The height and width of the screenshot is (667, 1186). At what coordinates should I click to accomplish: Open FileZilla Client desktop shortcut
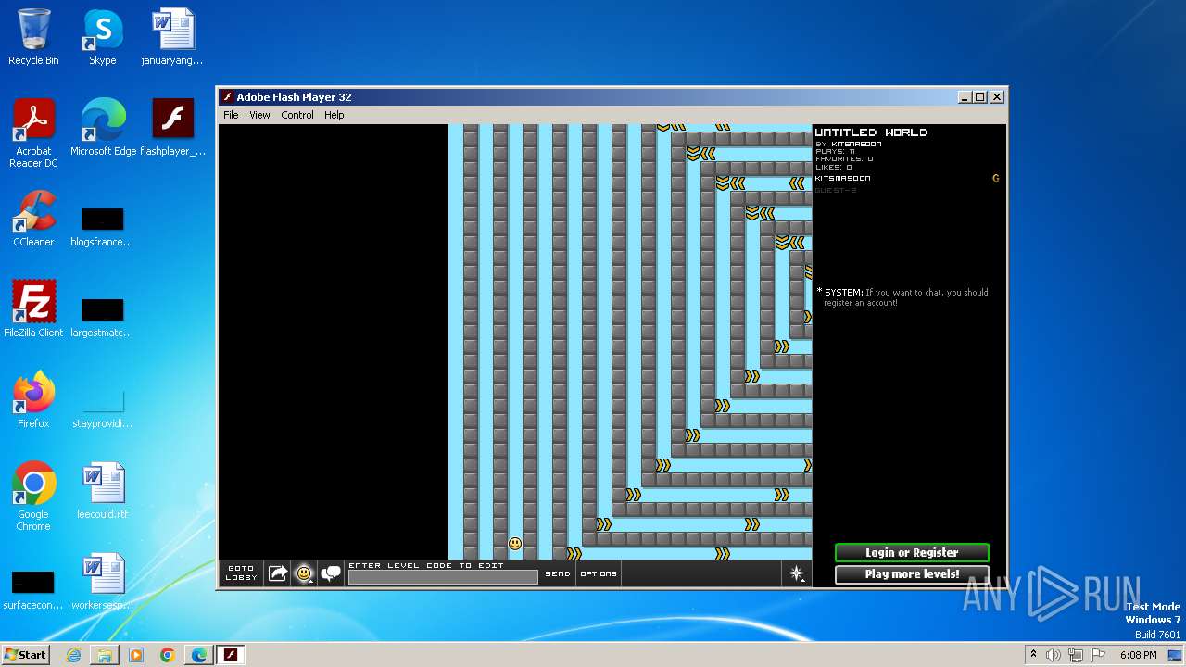point(33,309)
